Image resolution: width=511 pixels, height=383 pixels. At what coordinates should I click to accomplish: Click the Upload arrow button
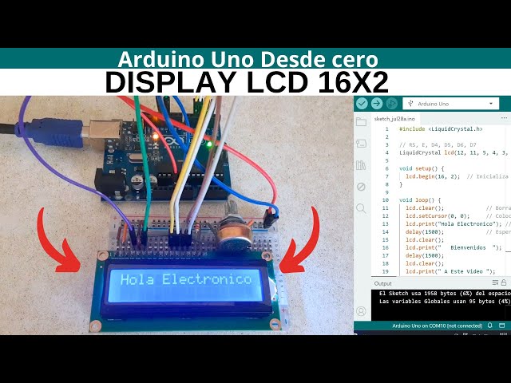(377, 104)
